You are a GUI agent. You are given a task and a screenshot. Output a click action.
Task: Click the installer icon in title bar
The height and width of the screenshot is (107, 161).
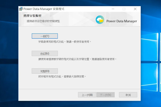tap(21, 9)
